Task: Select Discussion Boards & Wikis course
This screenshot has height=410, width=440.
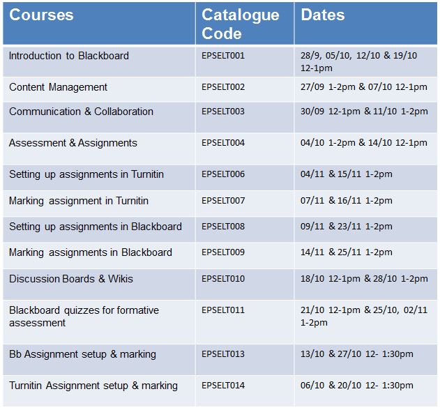Action: pyautogui.click(x=71, y=279)
